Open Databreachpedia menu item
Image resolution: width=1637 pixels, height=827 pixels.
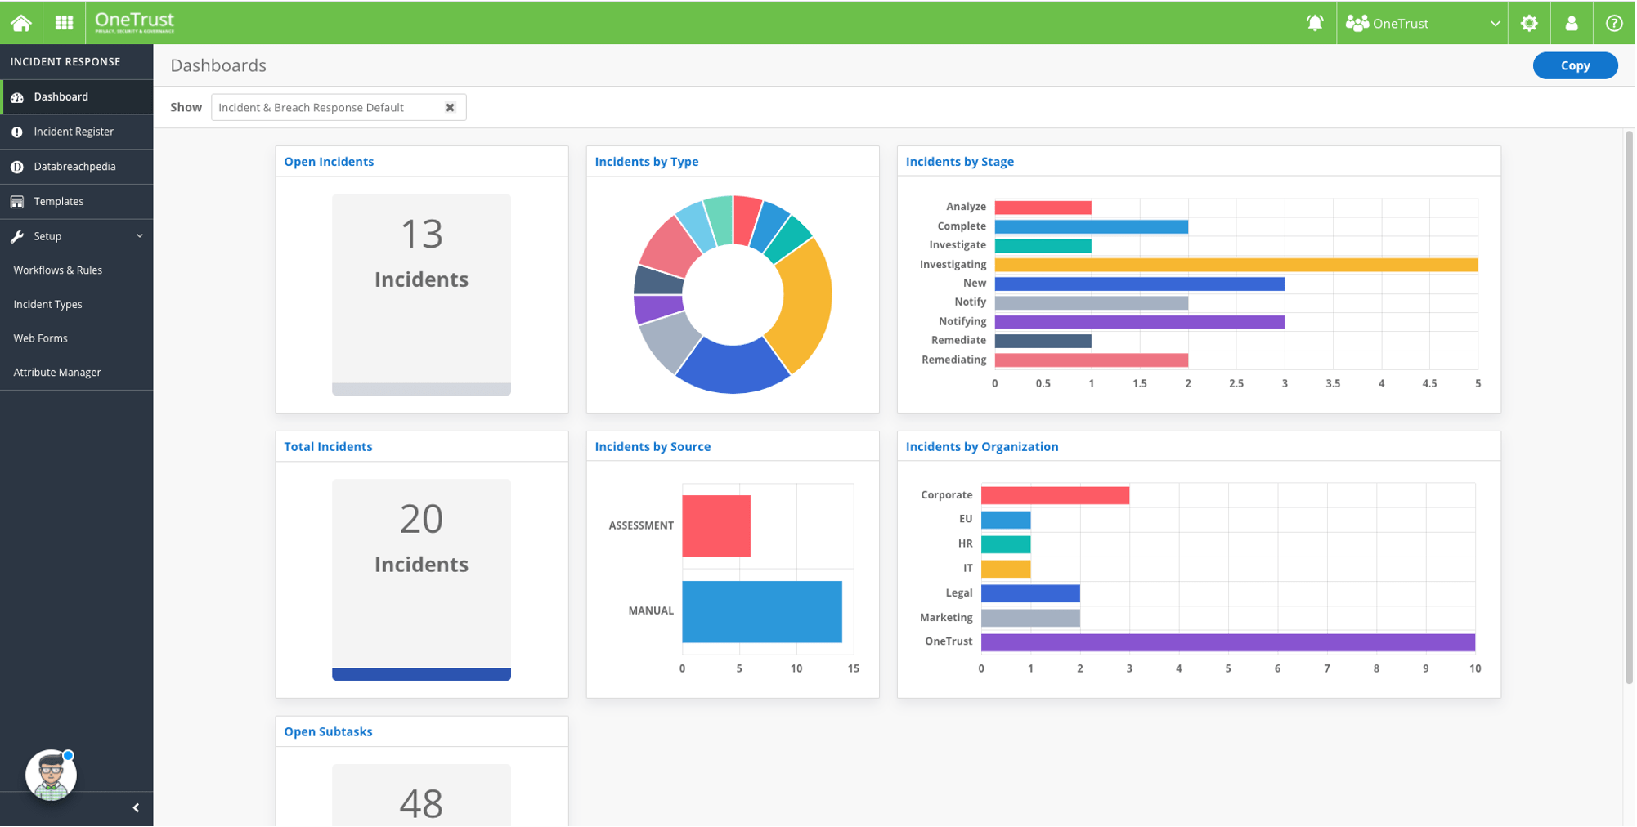(77, 167)
